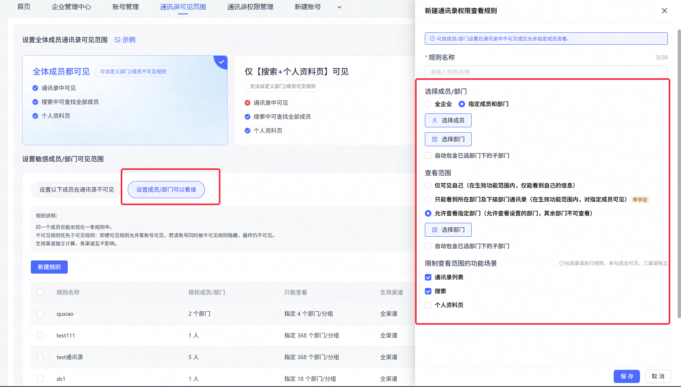Viewport: 681px width, 387px height.
Task: Click 选择部门 button under 查看范围
Action: (x=448, y=230)
